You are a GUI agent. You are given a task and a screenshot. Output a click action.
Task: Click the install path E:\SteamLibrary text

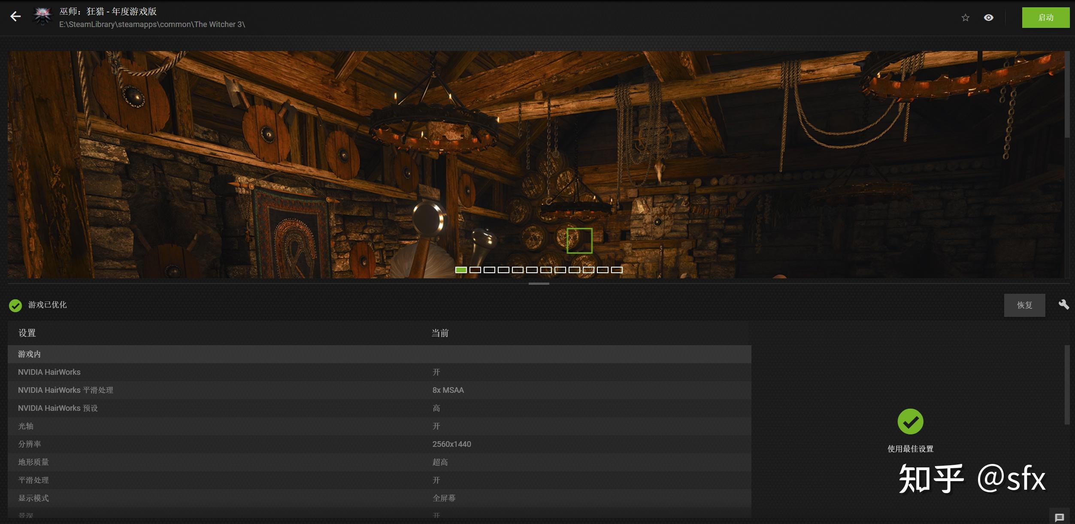click(x=152, y=24)
